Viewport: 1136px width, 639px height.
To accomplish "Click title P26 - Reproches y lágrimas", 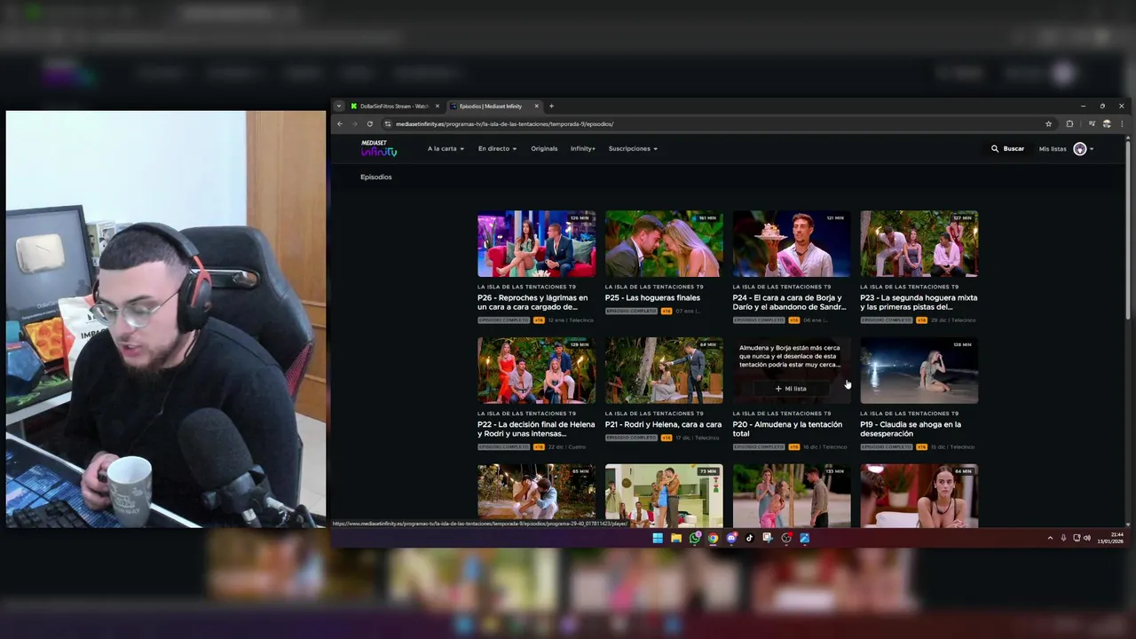I will [532, 303].
